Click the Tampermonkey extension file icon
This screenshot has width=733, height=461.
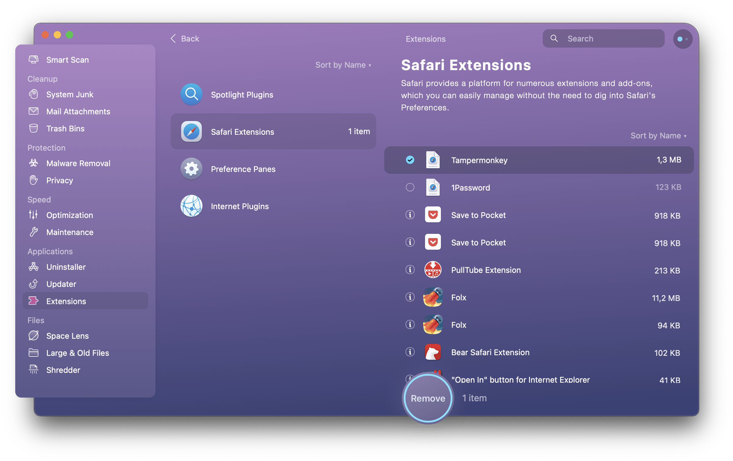click(433, 160)
